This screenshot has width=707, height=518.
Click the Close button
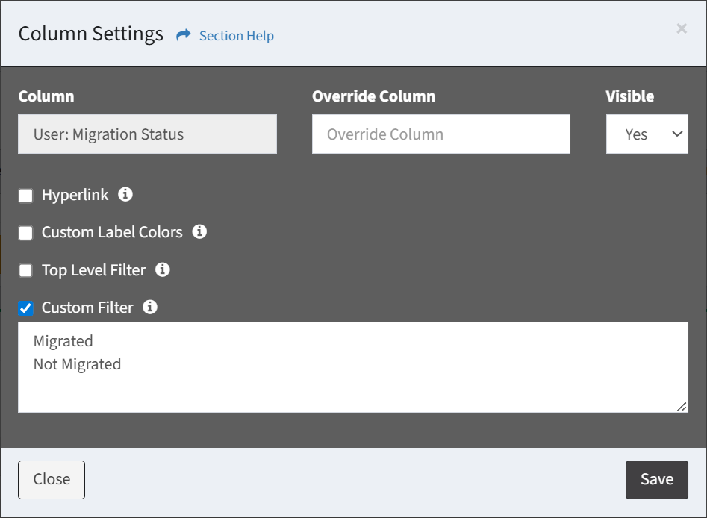[x=52, y=480]
